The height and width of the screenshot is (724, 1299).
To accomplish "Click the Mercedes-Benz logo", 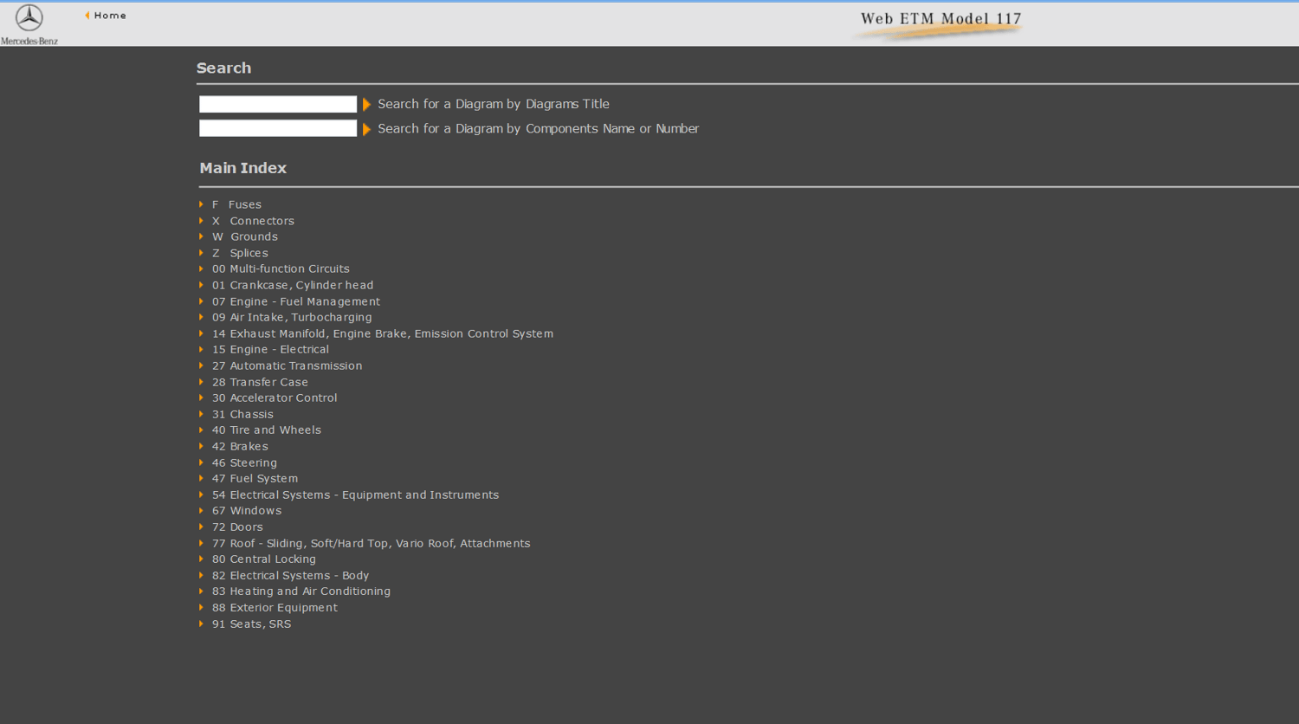I will coord(29,24).
